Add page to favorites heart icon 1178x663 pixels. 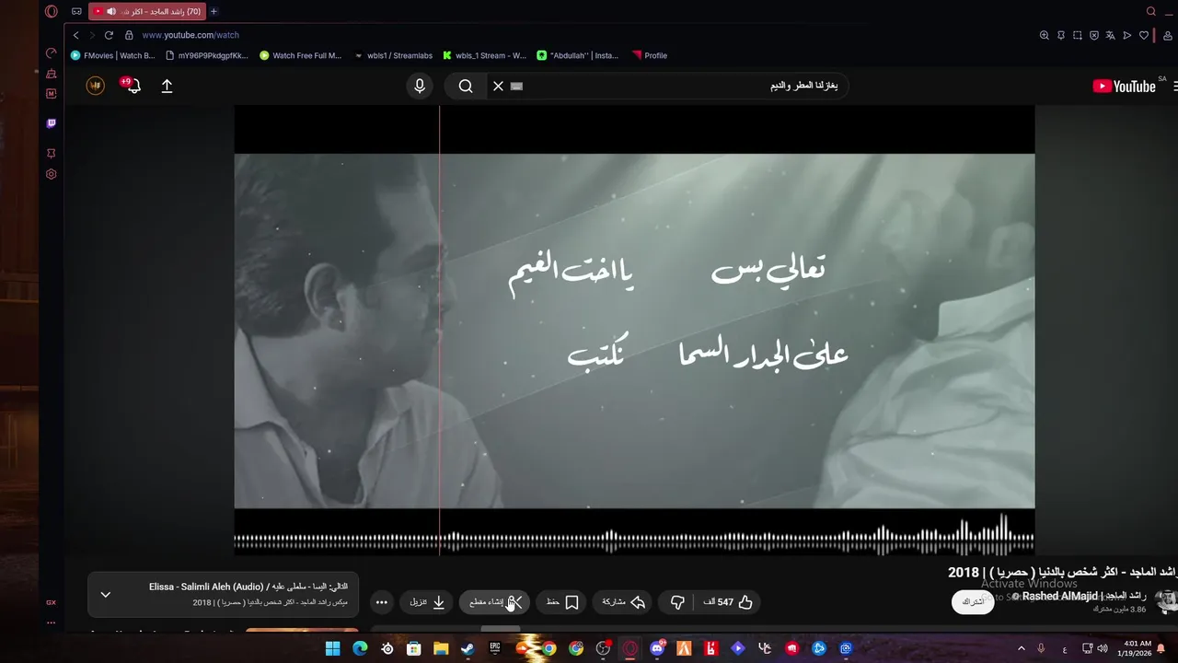point(1144,35)
